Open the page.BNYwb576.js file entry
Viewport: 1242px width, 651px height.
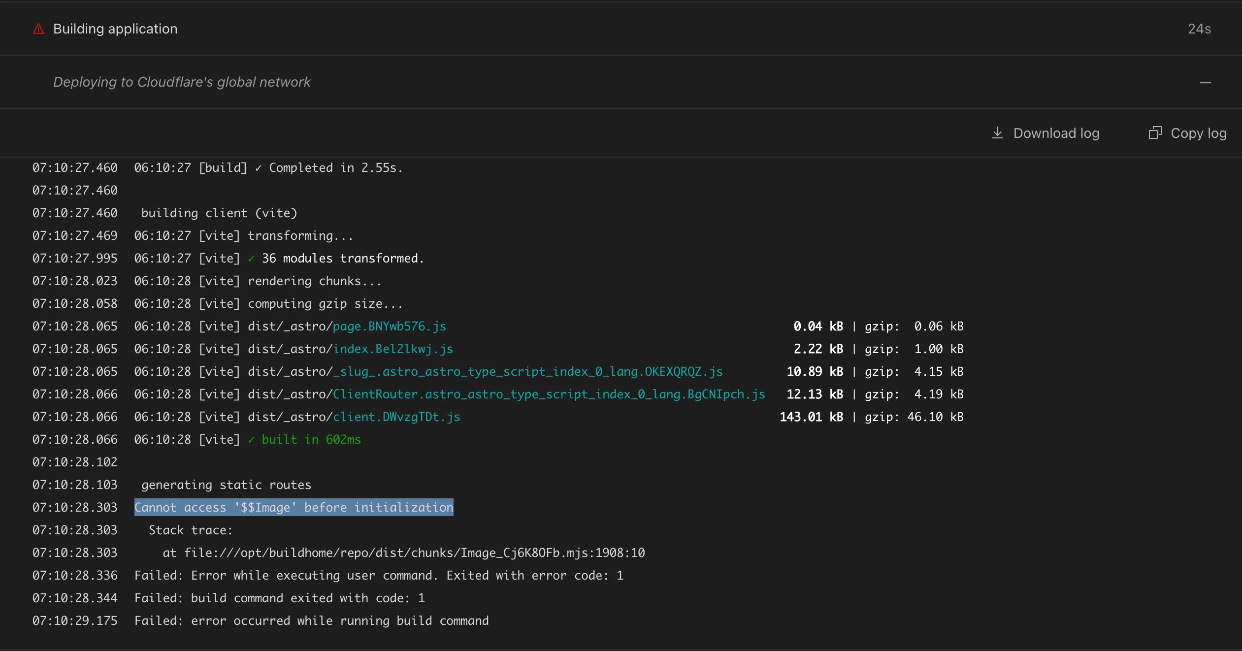[x=389, y=326]
